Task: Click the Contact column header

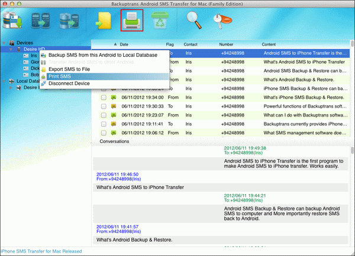Action: click(x=191, y=44)
